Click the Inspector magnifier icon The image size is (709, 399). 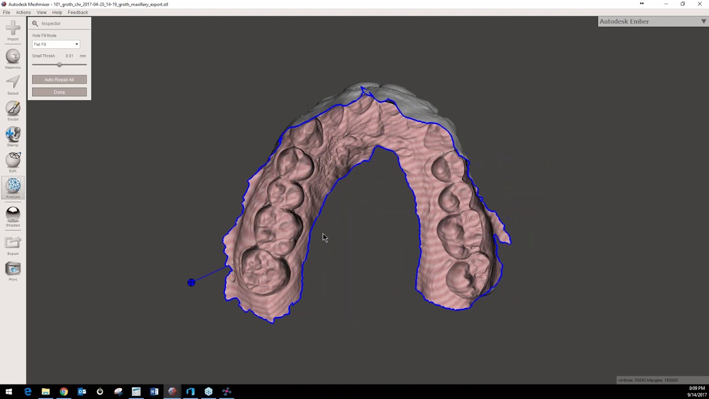coord(35,23)
